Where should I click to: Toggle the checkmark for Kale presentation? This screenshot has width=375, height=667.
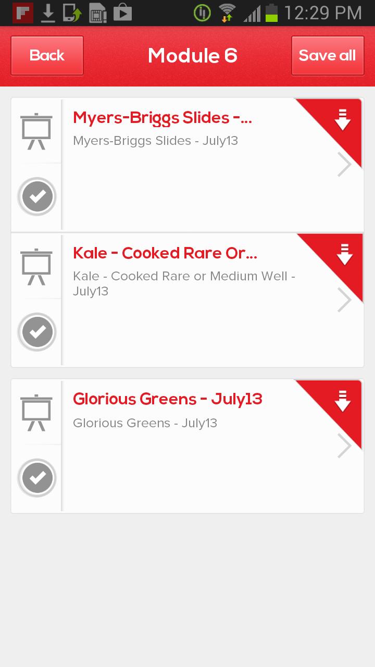[37, 332]
